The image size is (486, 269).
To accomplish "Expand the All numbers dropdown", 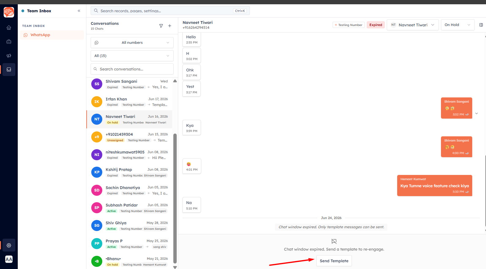I will click(132, 43).
